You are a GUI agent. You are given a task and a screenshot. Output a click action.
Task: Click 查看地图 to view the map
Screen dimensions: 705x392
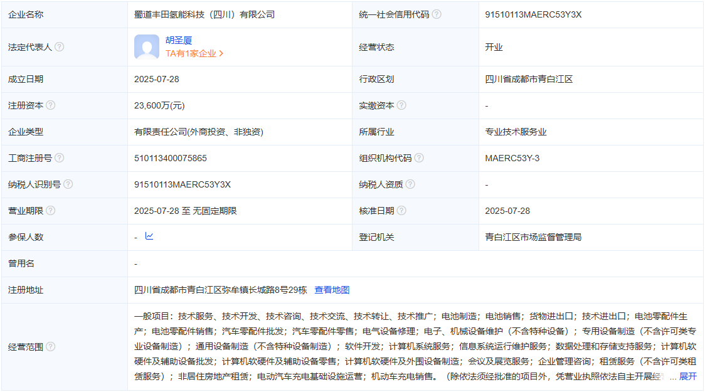point(332,290)
